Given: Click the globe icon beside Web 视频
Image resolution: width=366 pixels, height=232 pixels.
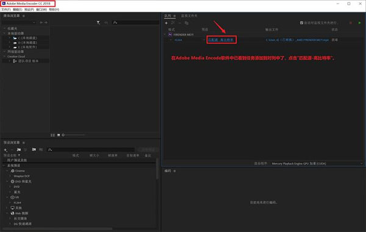Looking at the screenshot, I should pos(12,213).
